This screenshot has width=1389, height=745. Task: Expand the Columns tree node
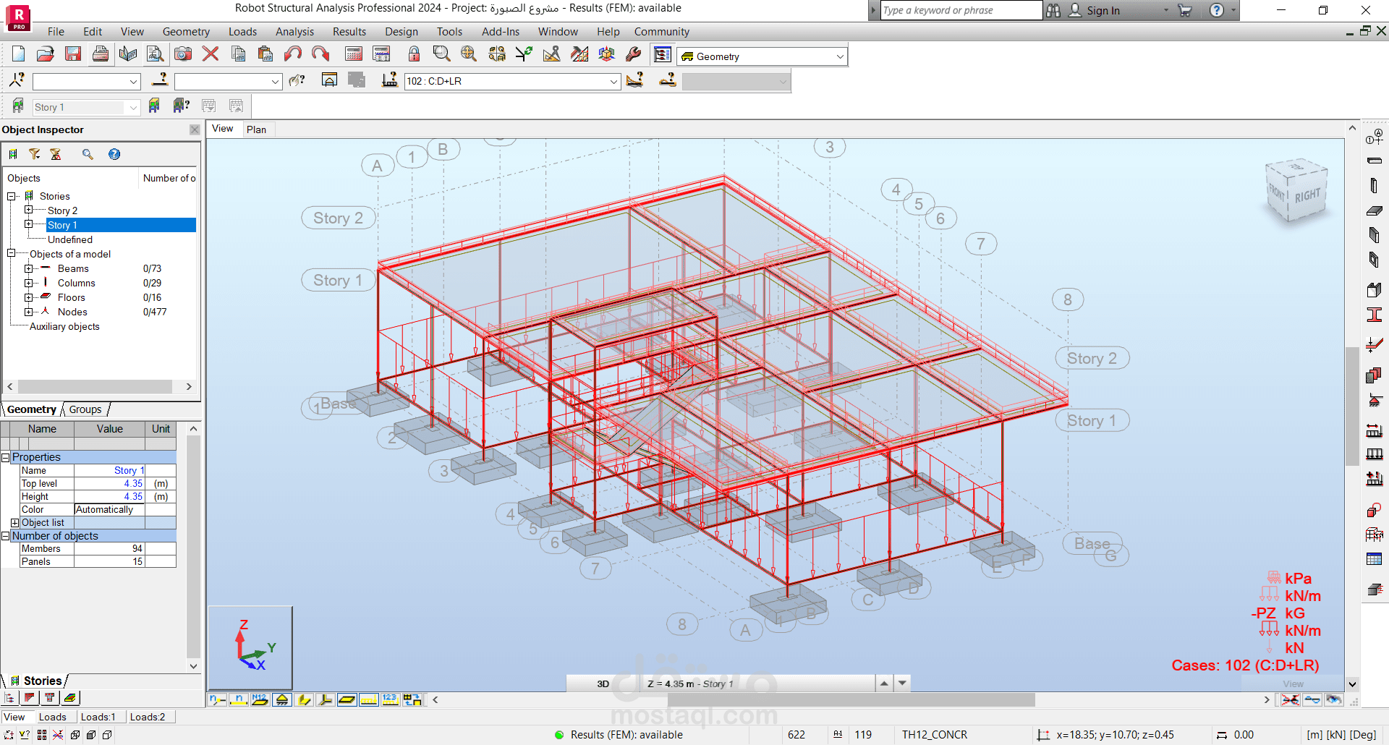click(x=28, y=283)
